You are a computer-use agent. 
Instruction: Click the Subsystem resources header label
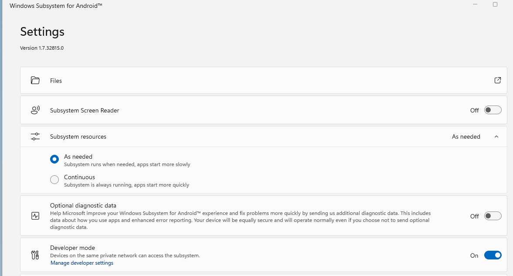(78, 136)
